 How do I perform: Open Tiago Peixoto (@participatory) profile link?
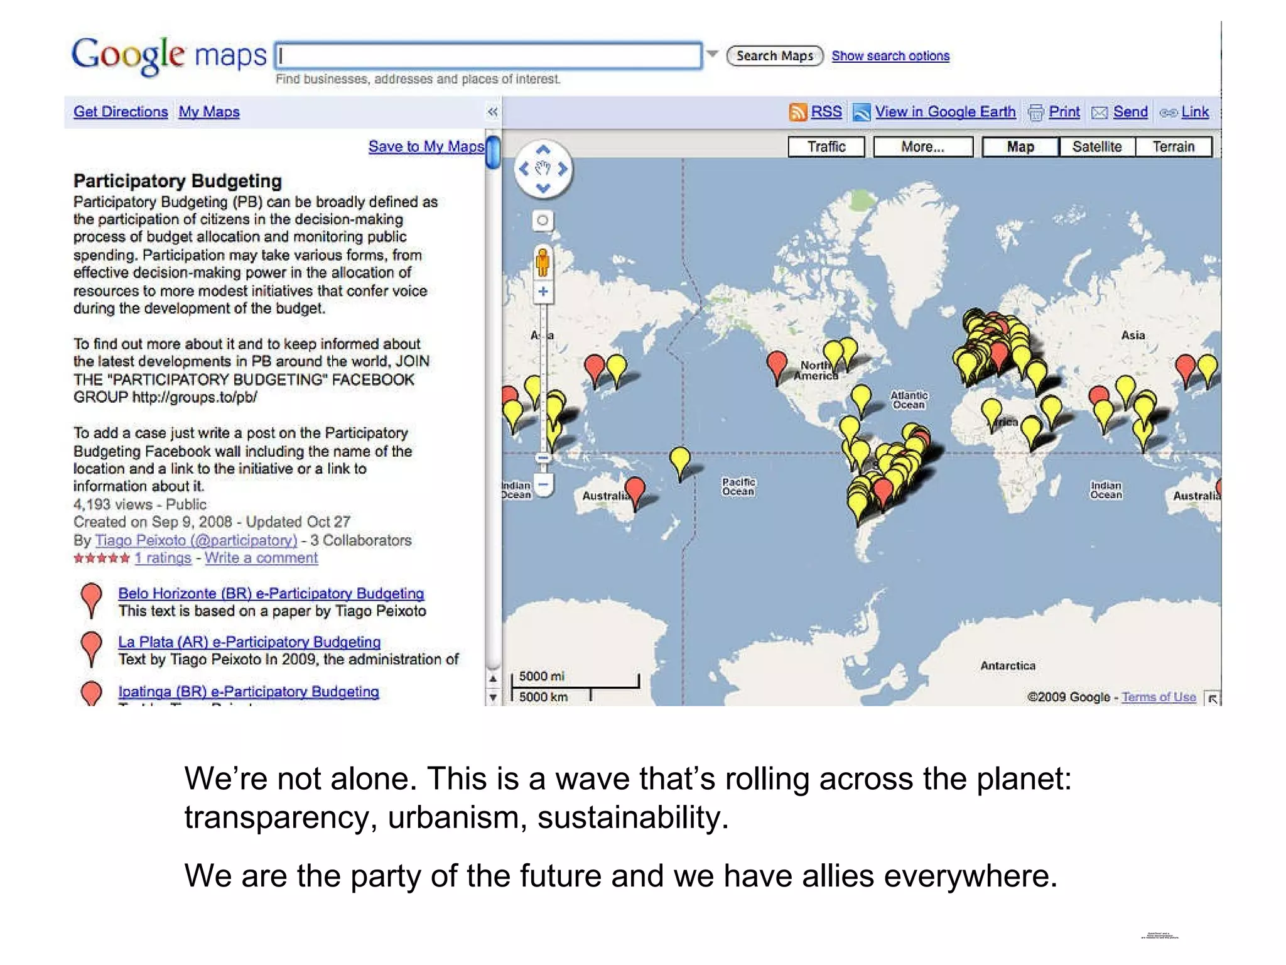(x=196, y=540)
